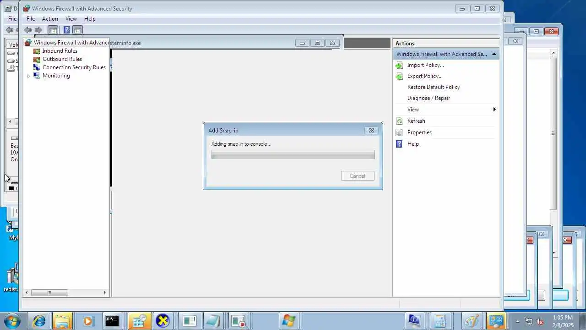The image size is (586, 330).
Task: Open the View menu in the menu bar
Action: pos(71,19)
